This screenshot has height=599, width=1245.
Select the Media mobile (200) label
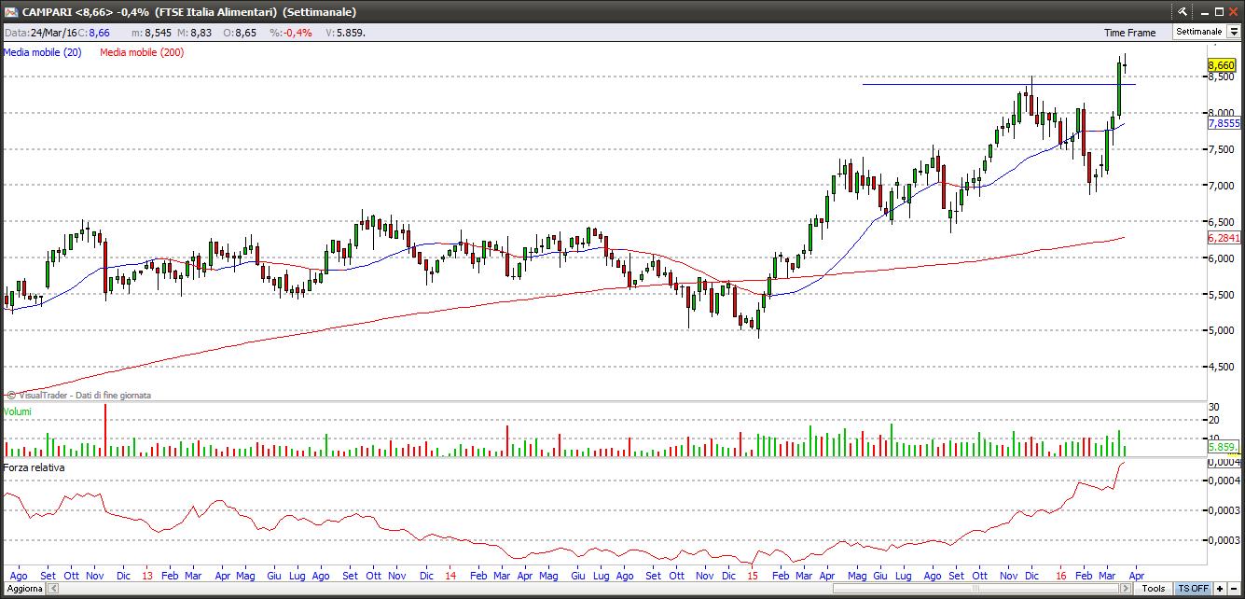(x=142, y=52)
